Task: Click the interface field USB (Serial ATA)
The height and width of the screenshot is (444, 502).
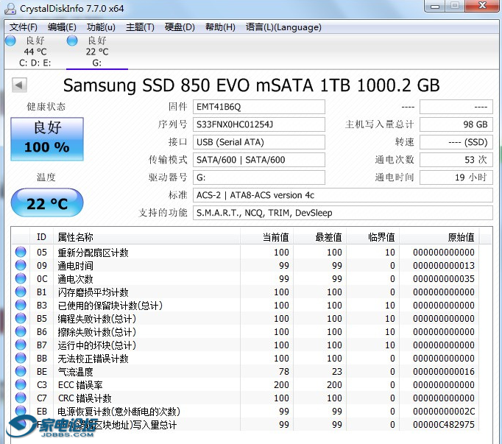Action: pyautogui.click(x=258, y=142)
